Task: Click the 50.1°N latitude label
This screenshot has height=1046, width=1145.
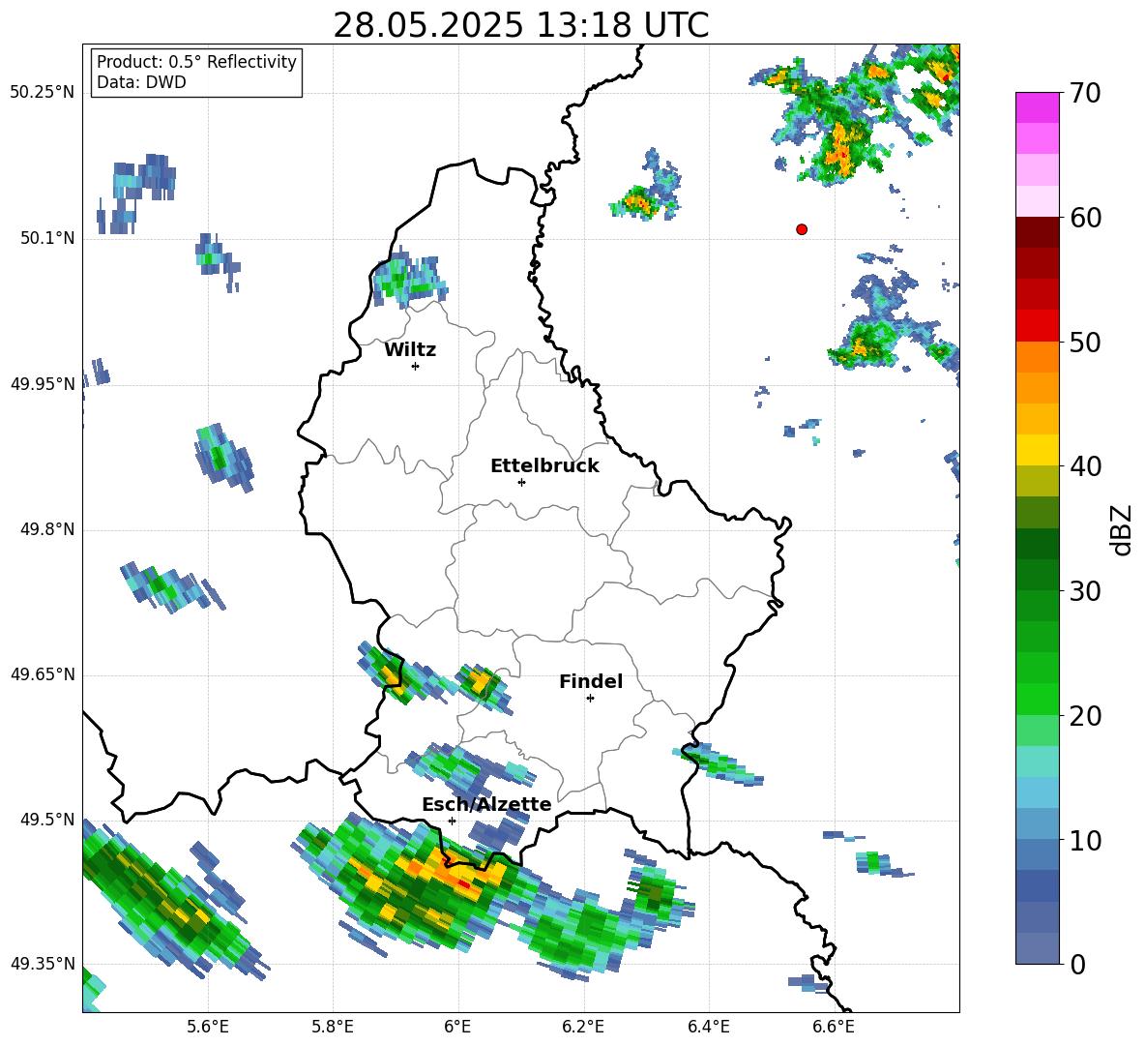Action: pos(47,239)
